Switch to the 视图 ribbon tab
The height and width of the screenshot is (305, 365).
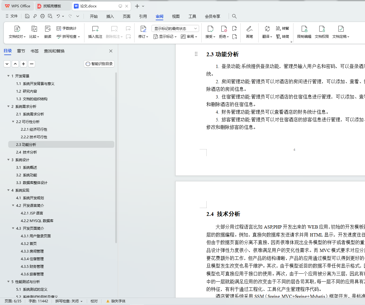point(176,16)
